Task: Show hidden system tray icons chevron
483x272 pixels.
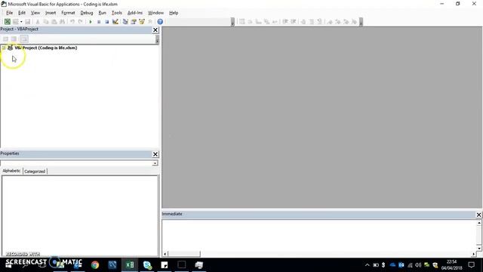Action: pyautogui.click(x=367, y=265)
